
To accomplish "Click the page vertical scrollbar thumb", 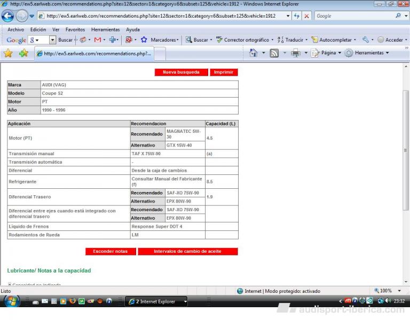I will coord(406,150).
